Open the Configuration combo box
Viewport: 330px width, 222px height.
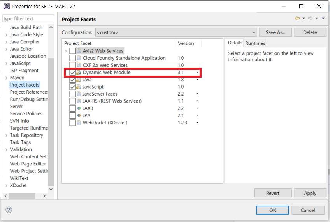(176, 32)
